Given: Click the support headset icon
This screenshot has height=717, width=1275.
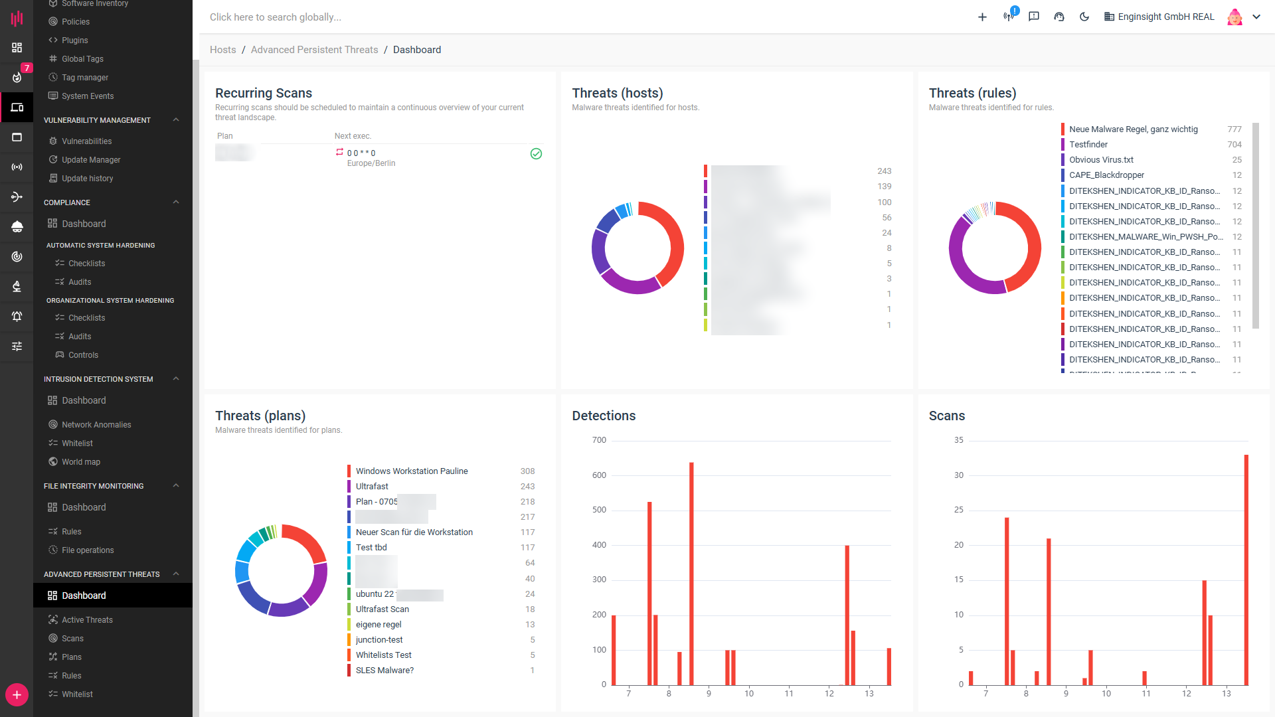Looking at the screenshot, I should point(1059,17).
